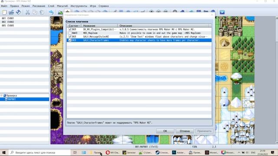Open the Инструменты menu
Screen dimensions: 278x156
click(x=79, y=6)
